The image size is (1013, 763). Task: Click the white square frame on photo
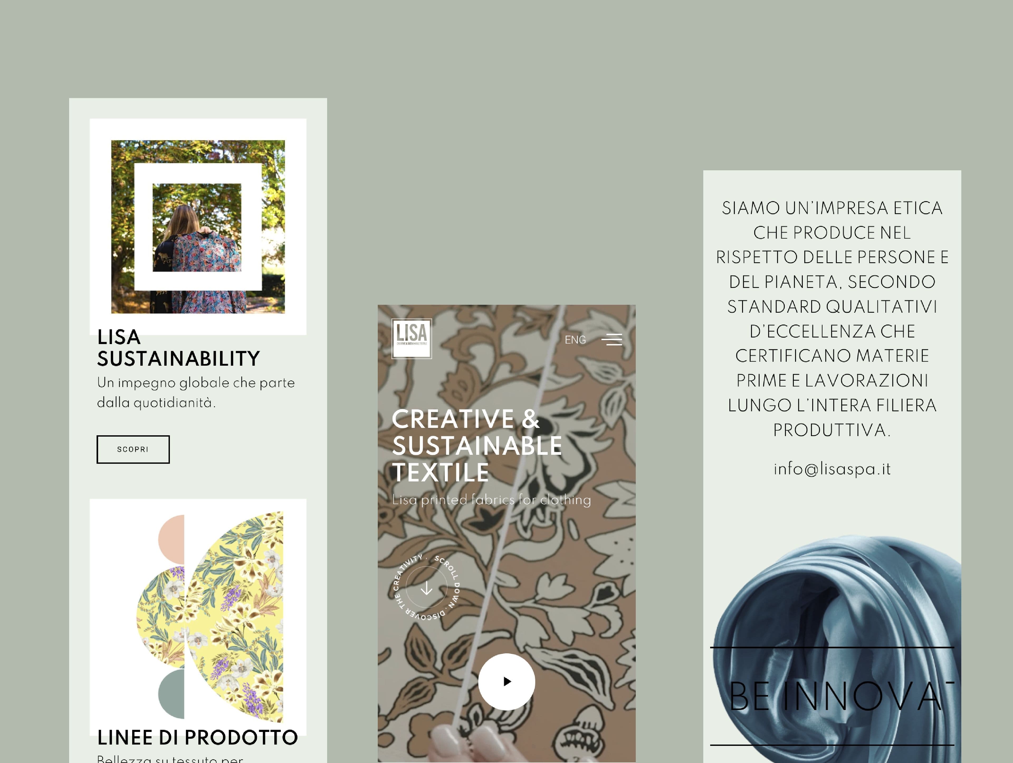pyautogui.click(x=198, y=226)
